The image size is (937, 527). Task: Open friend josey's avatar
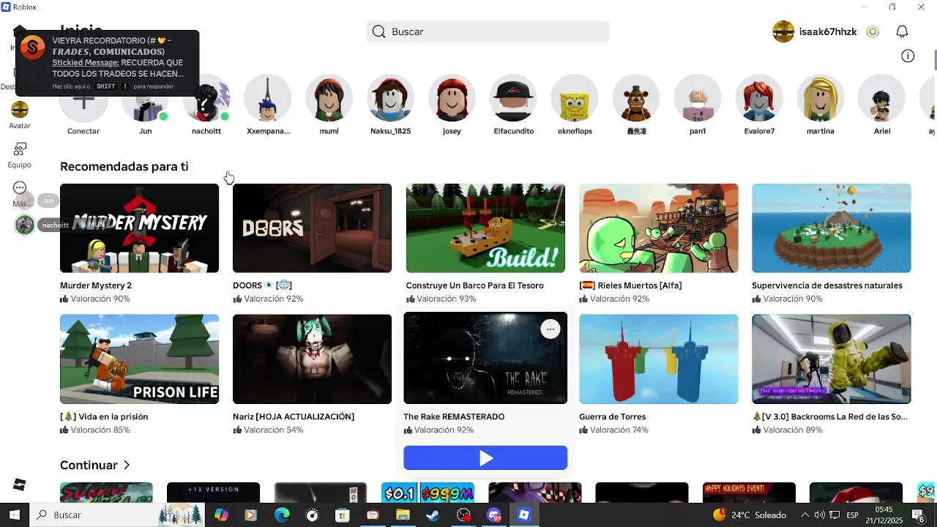point(452,99)
